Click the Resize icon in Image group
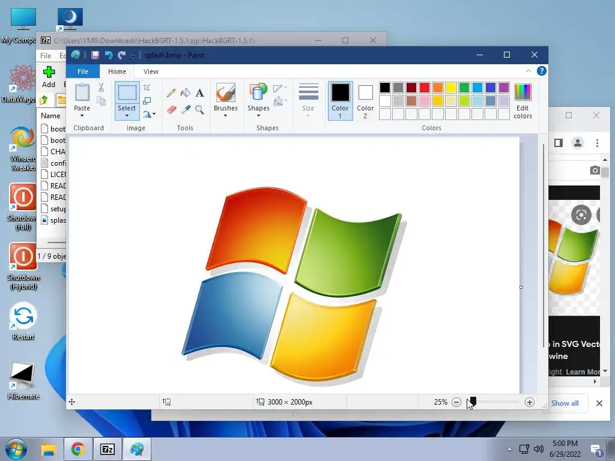 tap(147, 101)
